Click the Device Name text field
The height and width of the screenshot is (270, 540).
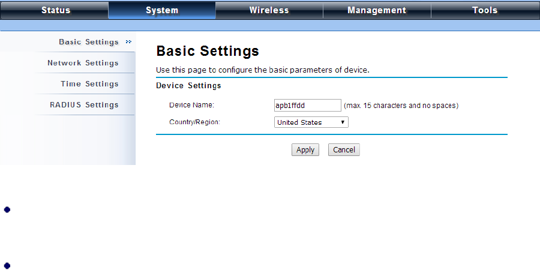pyautogui.click(x=307, y=106)
